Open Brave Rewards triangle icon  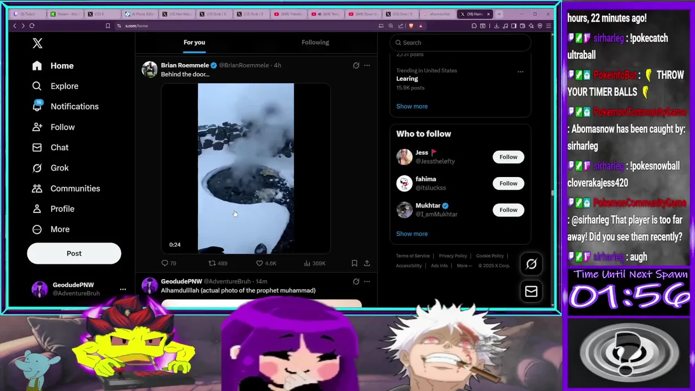pyautogui.click(x=421, y=26)
